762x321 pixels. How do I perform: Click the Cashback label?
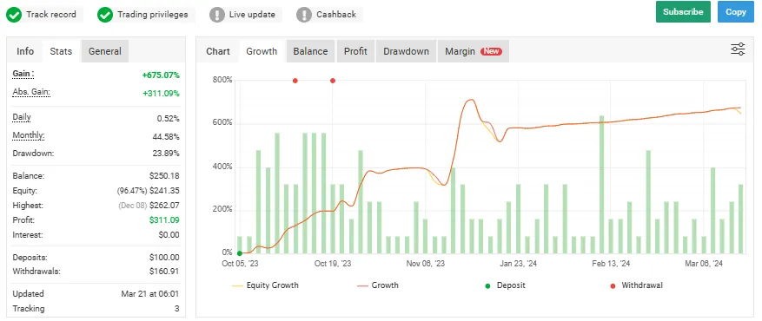(336, 15)
